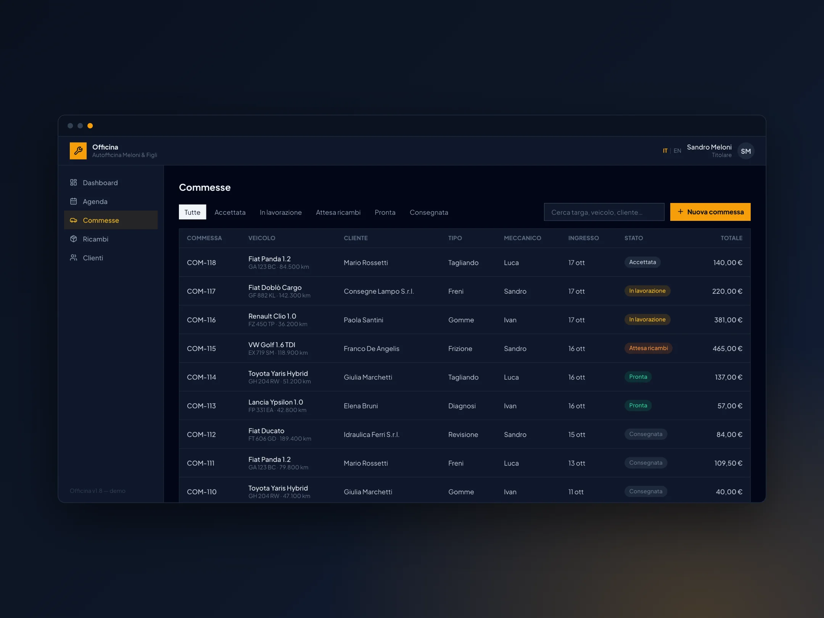Focus the Cerca targa search field
Screen dimensions: 824x618
[604, 212]
